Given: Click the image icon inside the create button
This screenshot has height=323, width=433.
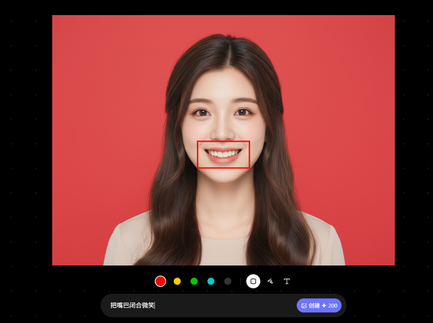Looking at the screenshot, I should click(304, 306).
